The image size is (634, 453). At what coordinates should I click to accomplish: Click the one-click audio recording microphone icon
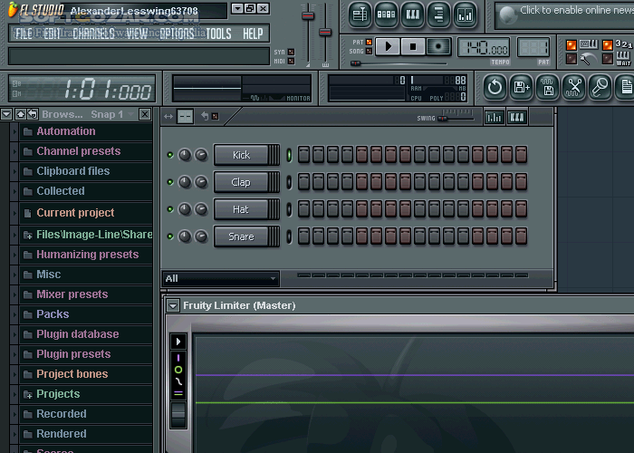pos(600,87)
